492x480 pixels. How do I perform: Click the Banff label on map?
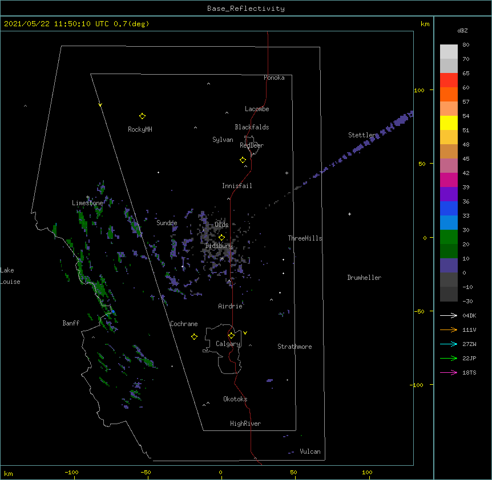(x=71, y=323)
